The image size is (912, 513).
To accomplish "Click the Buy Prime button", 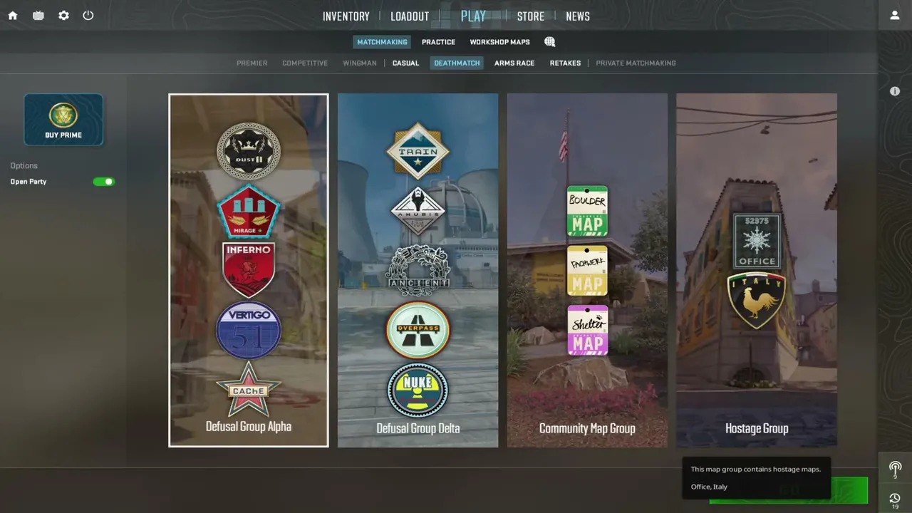I will coord(63,120).
